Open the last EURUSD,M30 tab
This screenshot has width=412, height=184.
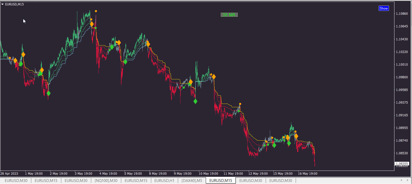click(x=281, y=181)
